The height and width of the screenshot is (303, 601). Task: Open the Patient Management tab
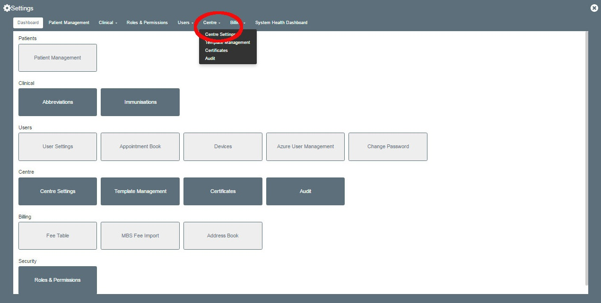point(69,22)
